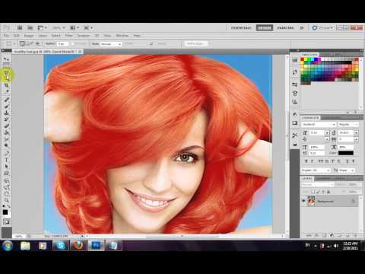Image resolution: width=365 pixels, height=274 pixels.
Task: Toggle Faux Bold in the Character panel
Action: click(x=306, y=161)
